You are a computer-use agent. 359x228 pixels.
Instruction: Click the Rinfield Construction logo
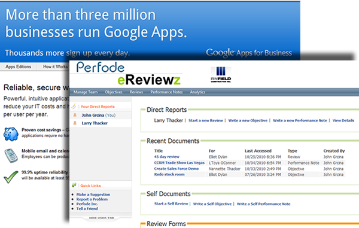(x=221, y=75)
